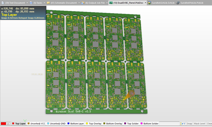Click the Schematic Document folder icon

coord(48,3)
